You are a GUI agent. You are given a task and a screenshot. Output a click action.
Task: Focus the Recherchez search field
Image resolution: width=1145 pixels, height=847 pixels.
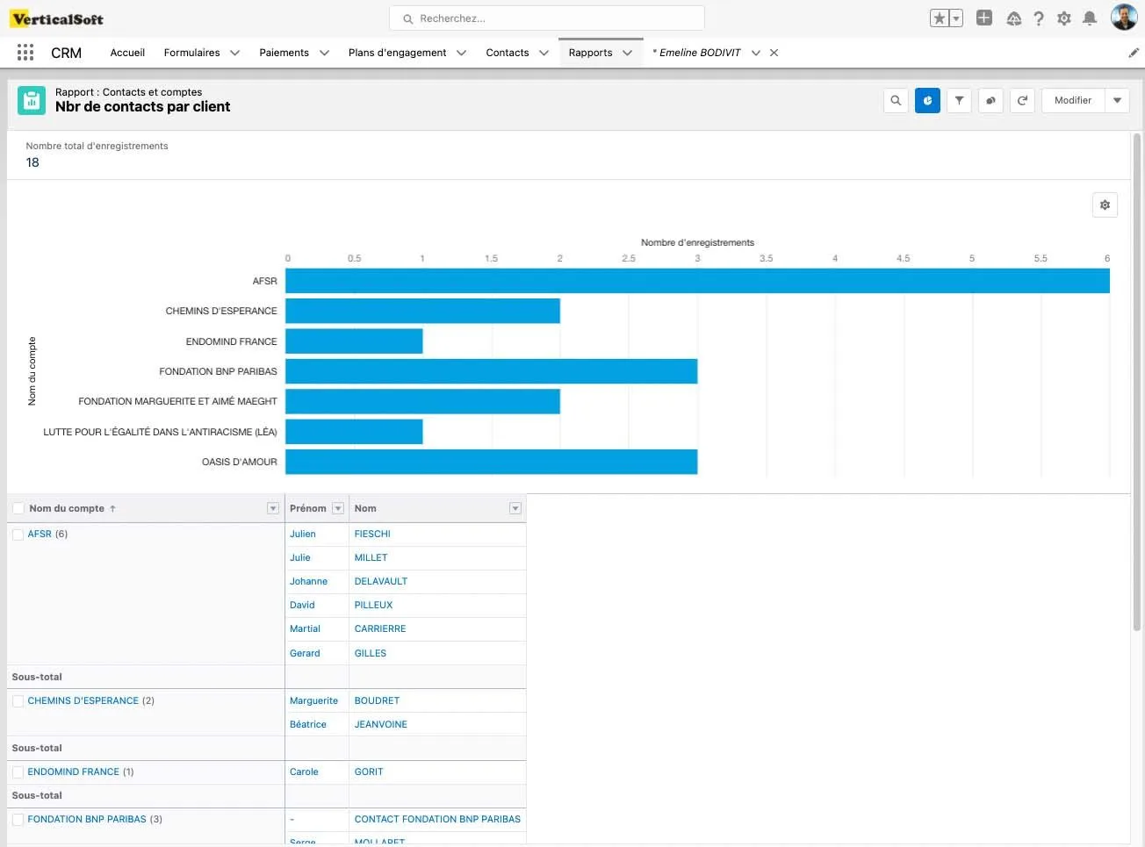click(x=546, y=18)
